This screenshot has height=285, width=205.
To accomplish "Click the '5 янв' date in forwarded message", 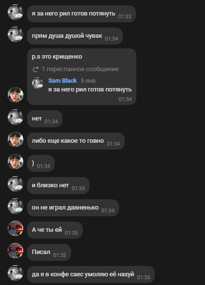I will point(88,81).
